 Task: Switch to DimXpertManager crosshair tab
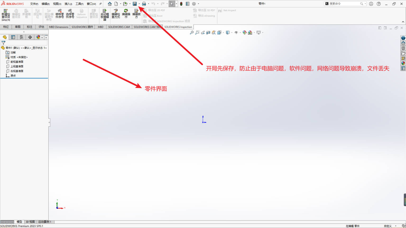point(30,37)
